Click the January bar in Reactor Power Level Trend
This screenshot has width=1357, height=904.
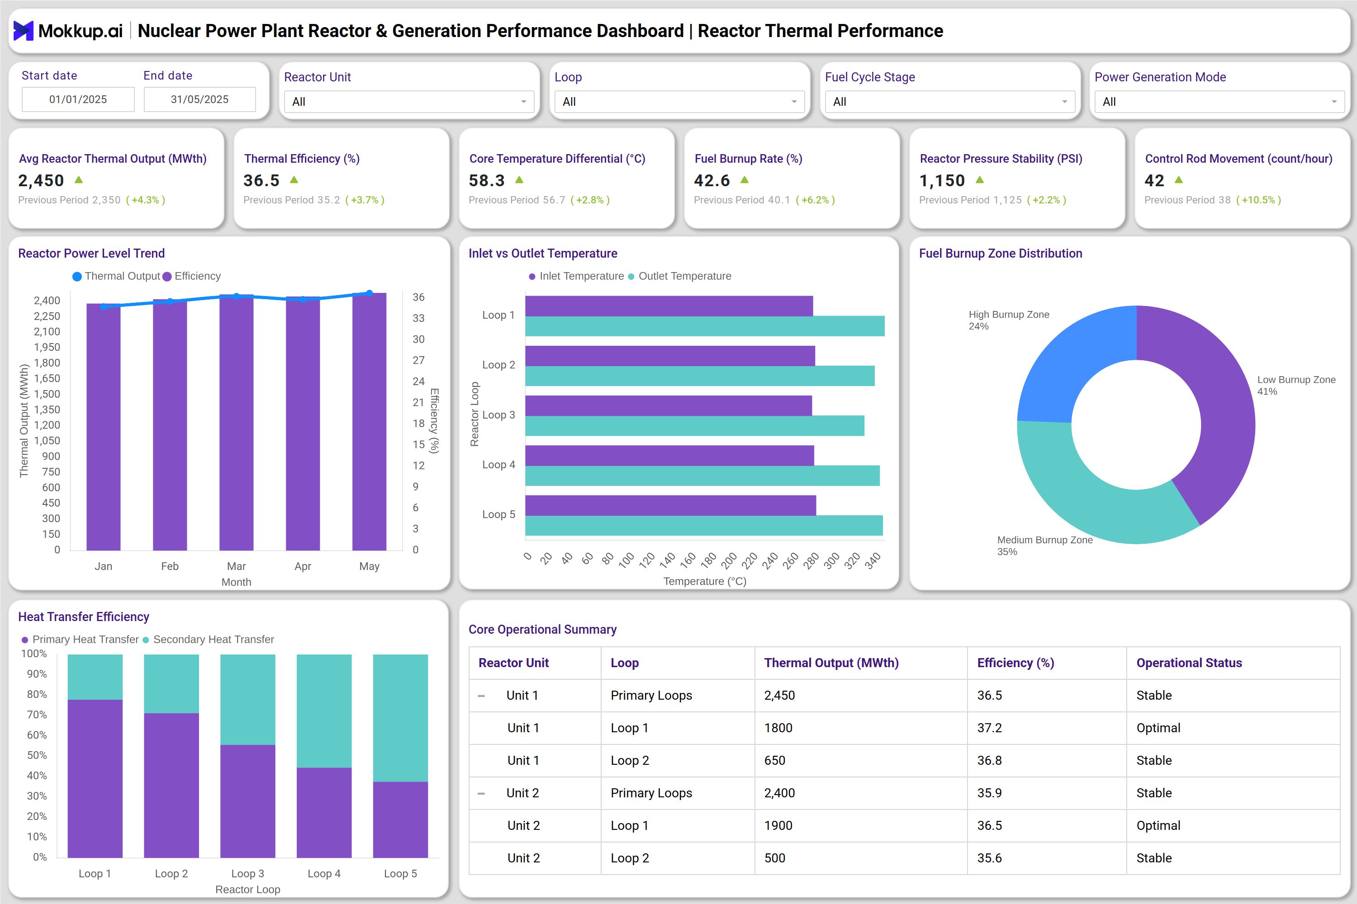coord(103,427)
